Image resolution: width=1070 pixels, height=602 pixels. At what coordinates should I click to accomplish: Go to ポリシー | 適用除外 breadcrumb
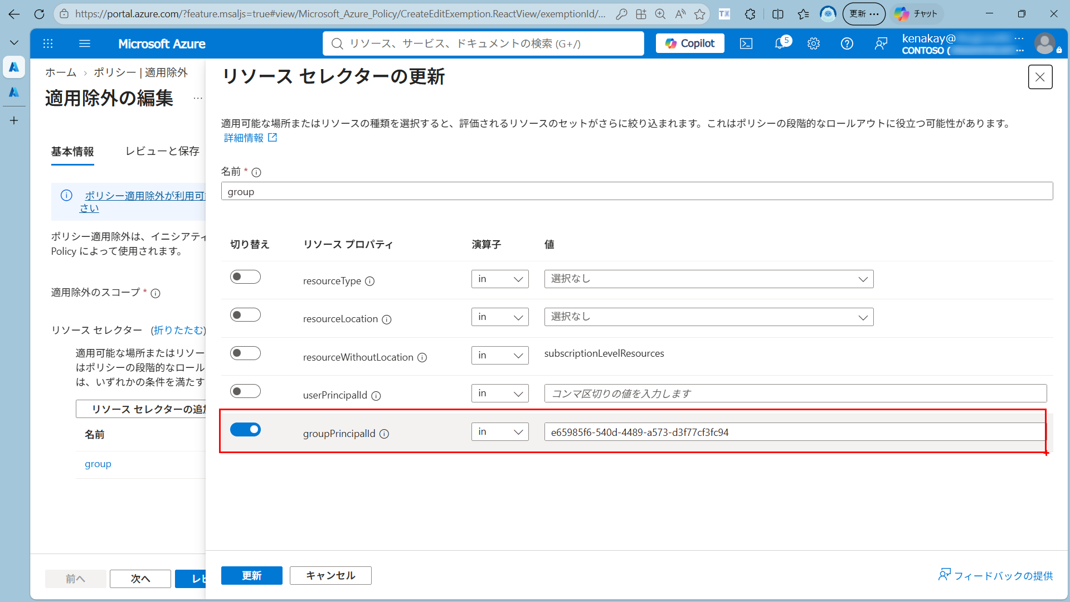click(140, 72)
